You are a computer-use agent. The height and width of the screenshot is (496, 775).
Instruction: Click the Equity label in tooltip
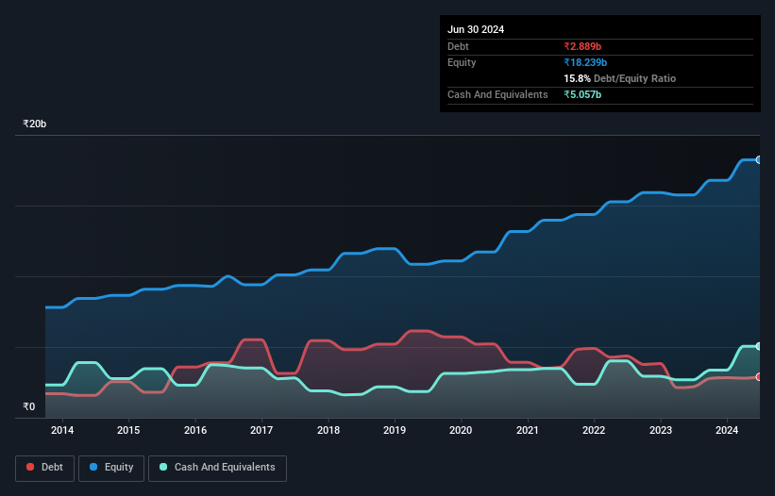click(462, 62)
